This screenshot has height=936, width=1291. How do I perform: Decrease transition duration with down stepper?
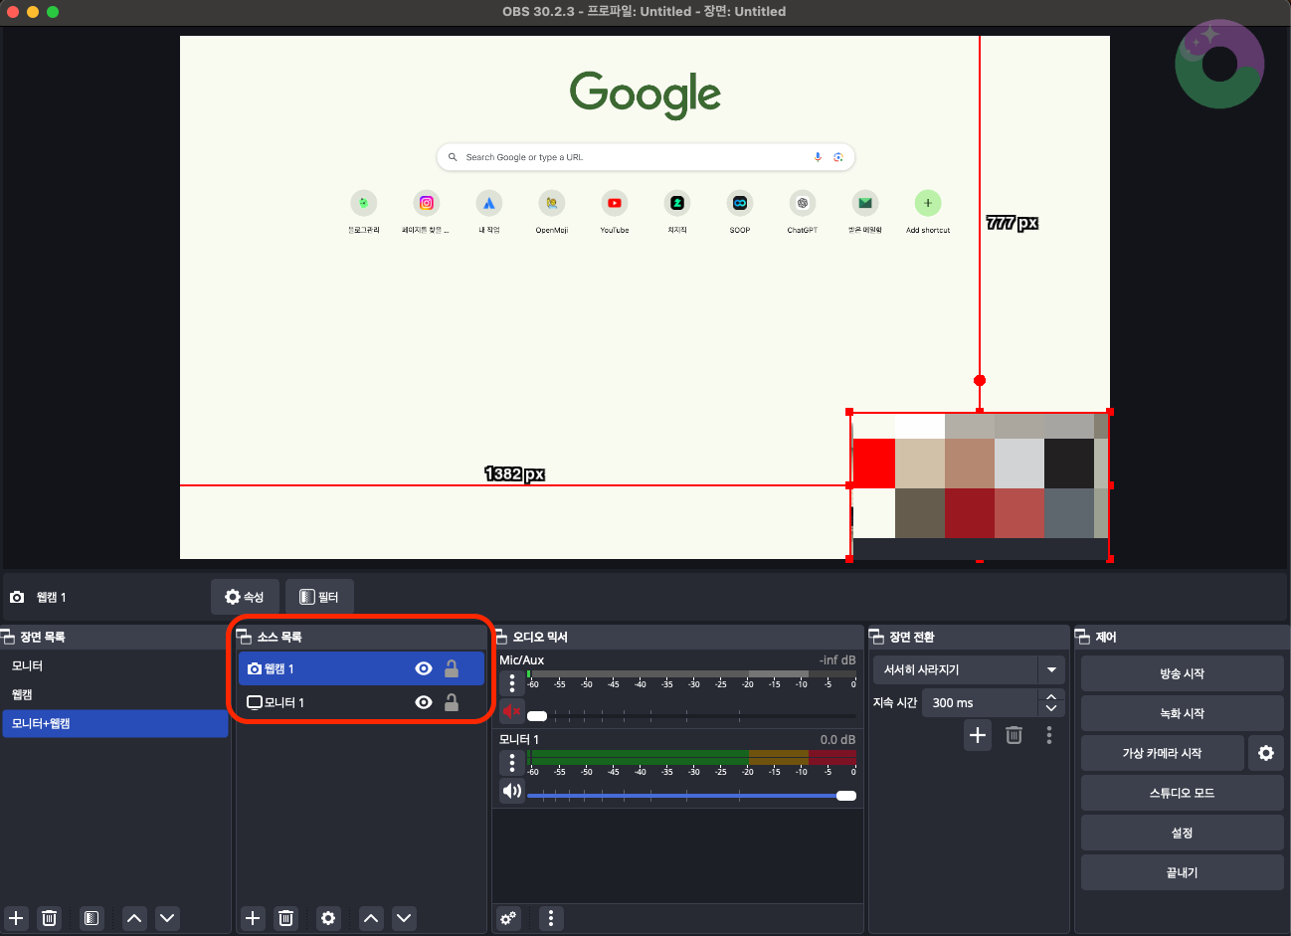1051,709
